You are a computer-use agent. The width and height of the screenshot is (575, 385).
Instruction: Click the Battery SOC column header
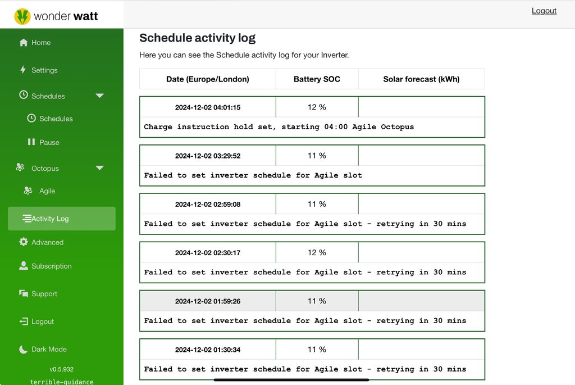[x=317, y=79]
